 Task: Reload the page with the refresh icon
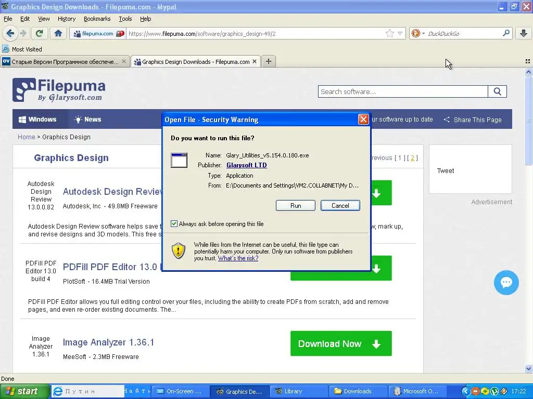40,33
